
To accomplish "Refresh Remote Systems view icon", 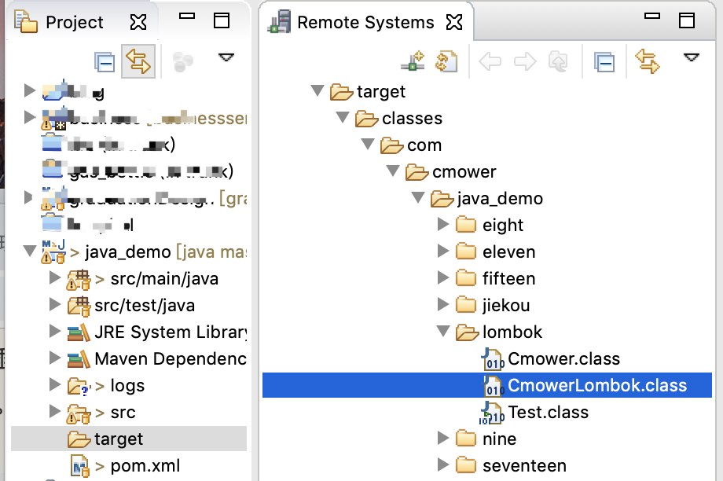I will coord(446,61).
